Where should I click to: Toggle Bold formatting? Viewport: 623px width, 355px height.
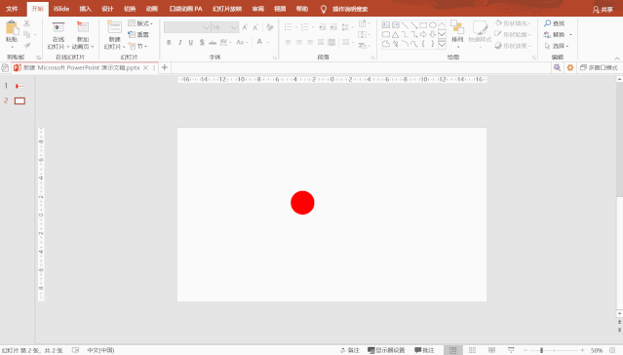[169, 42]
